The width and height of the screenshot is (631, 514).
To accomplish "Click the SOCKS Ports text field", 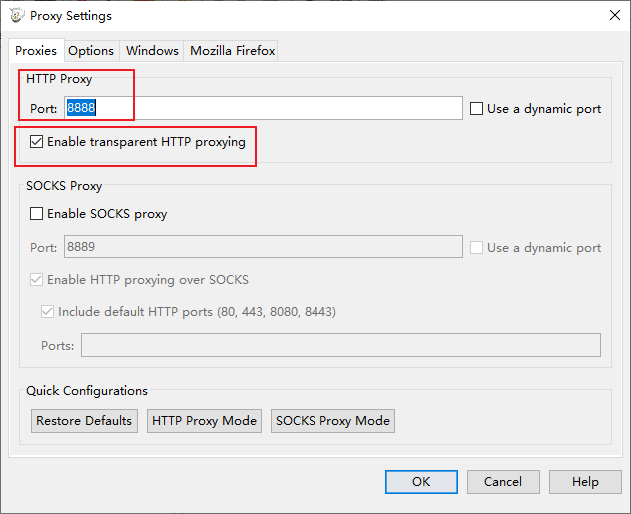I will point(340,345).
